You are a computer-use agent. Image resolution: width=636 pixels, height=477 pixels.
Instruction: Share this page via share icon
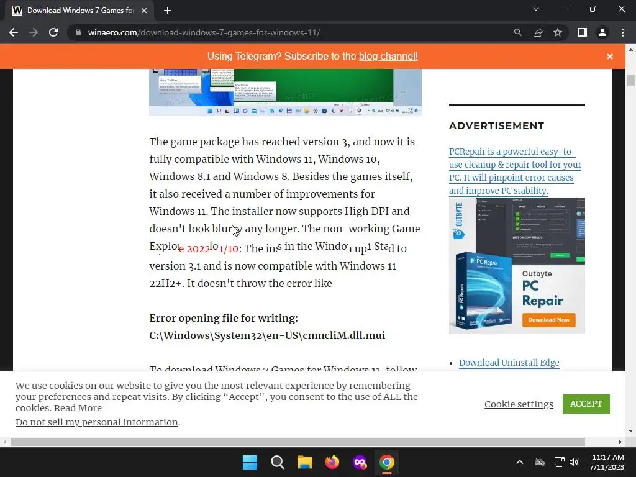pyautogui.click(x=538, y=32)
